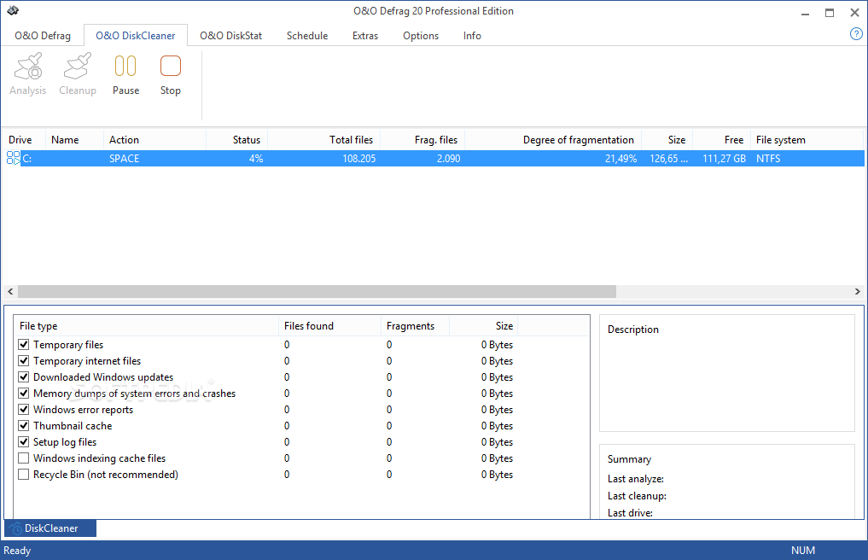Screen dimensions: 868x560
Task: Open the O&O DiskStat tab
Action: pyautogui.click(x=230, y=36)
